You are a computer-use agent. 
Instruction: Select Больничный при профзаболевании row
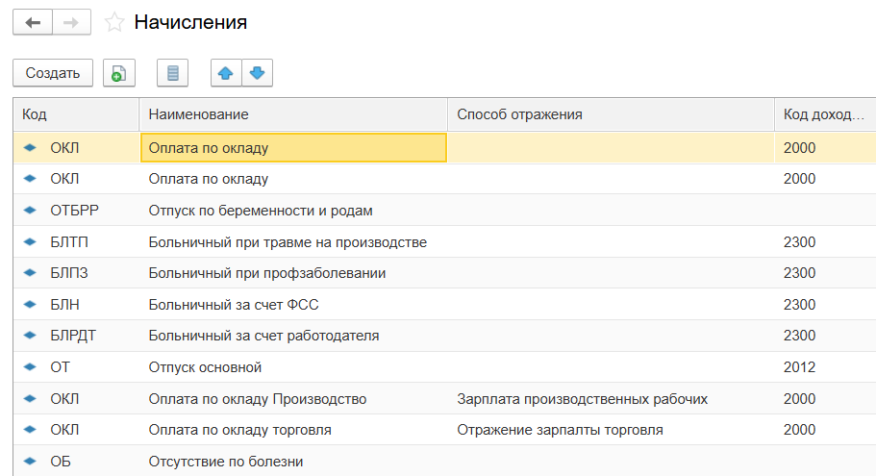444,273
